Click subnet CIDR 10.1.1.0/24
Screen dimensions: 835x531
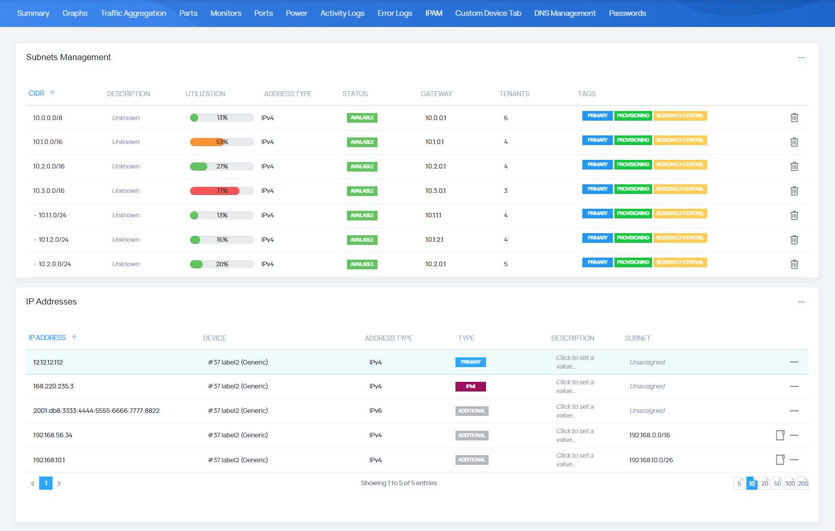(52, 215)
